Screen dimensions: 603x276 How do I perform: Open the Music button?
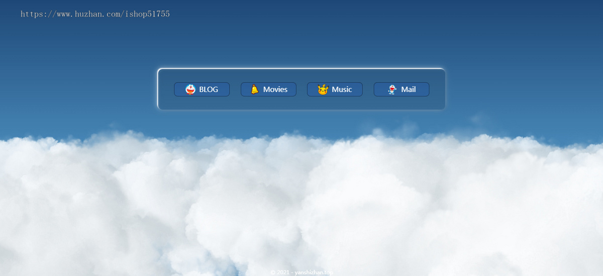coord(335,89)
